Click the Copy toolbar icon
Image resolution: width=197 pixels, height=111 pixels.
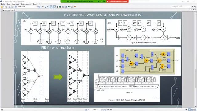71,7
